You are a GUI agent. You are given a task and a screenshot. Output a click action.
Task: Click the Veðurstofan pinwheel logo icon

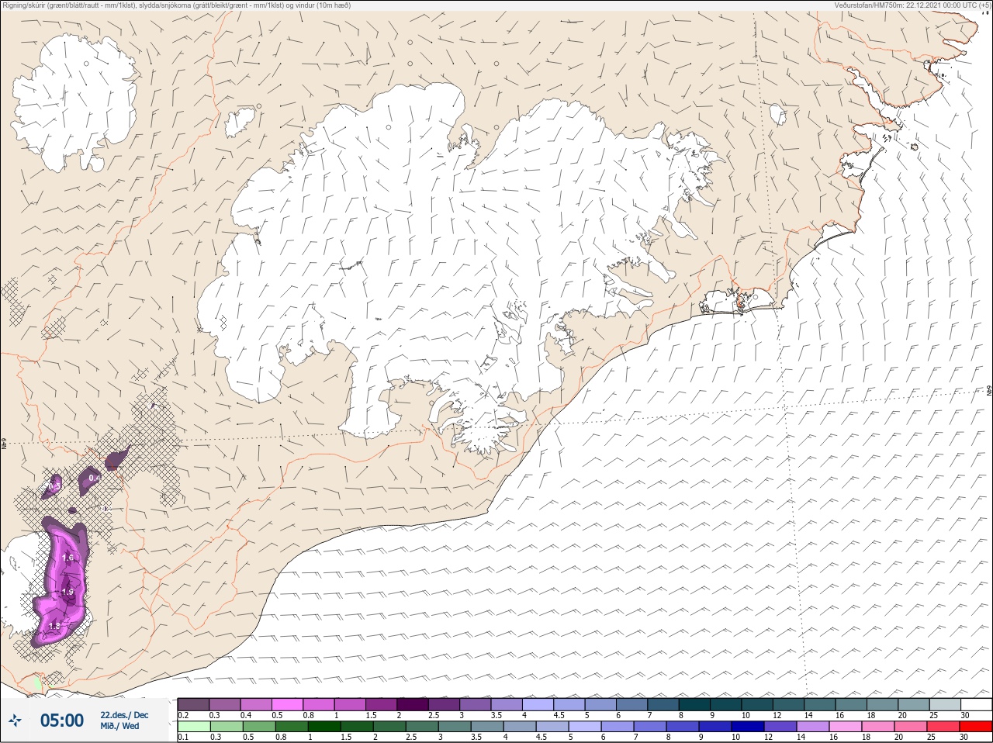click(15, 721)
